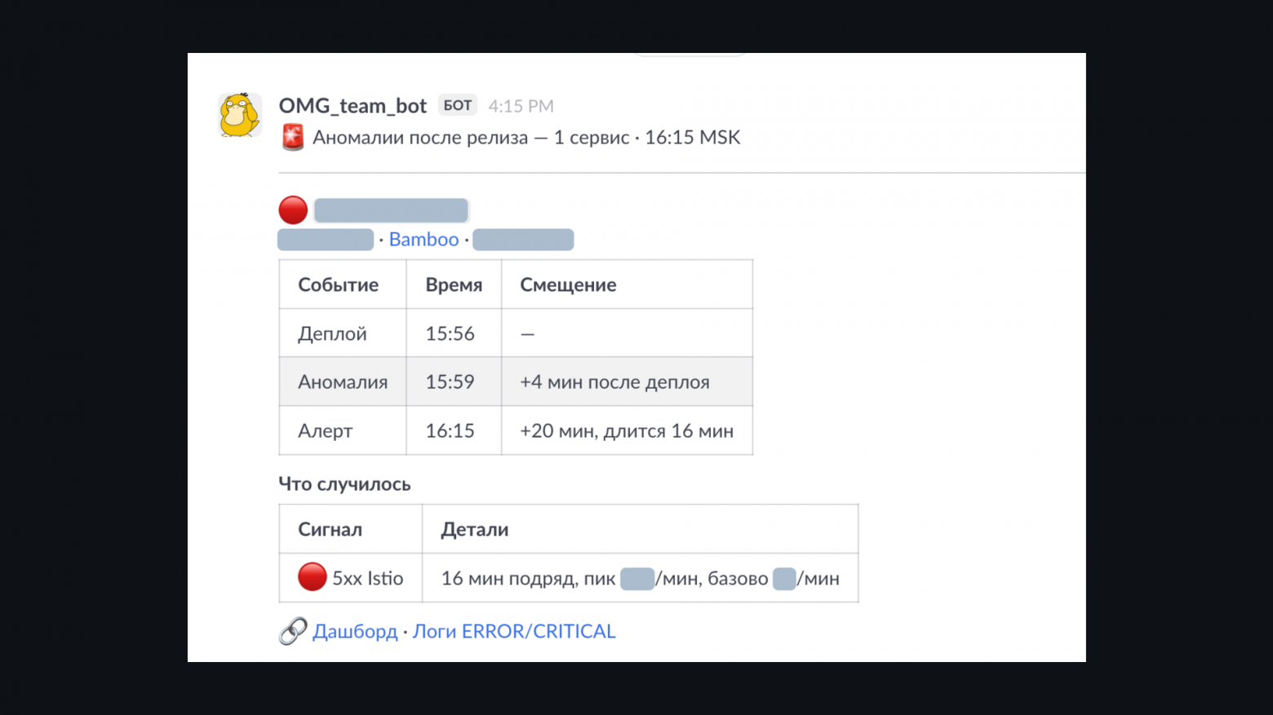The height and width of the screenshot is (715, 1273).
Task: Open the Bamboo link
Action: click(x=424, y=240)
